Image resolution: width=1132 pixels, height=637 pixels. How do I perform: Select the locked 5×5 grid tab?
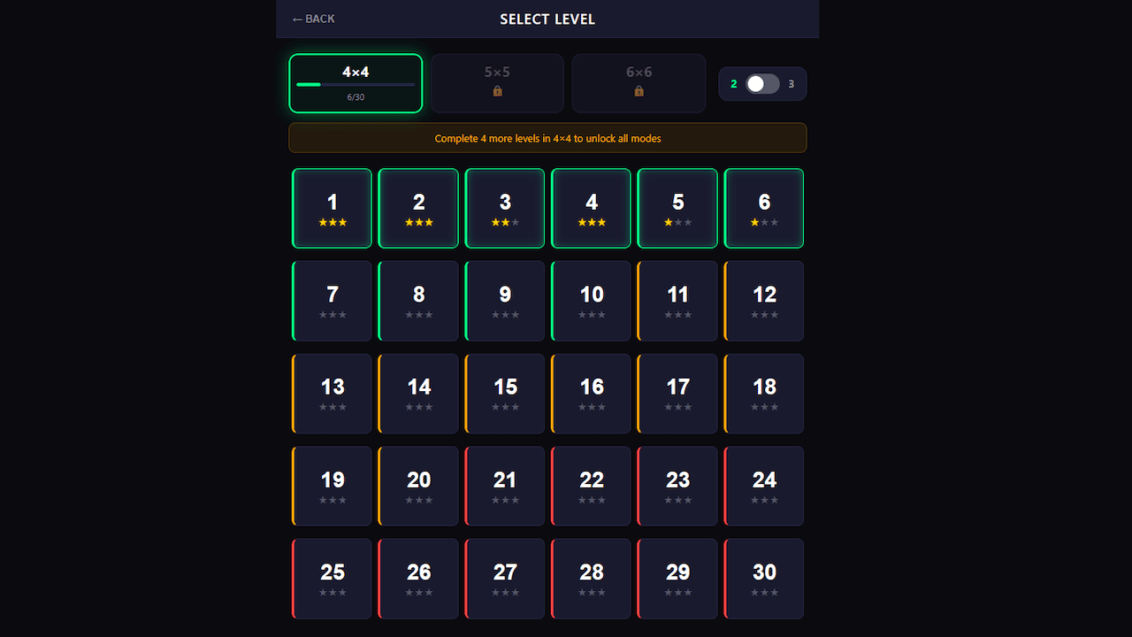coord(497,83)
